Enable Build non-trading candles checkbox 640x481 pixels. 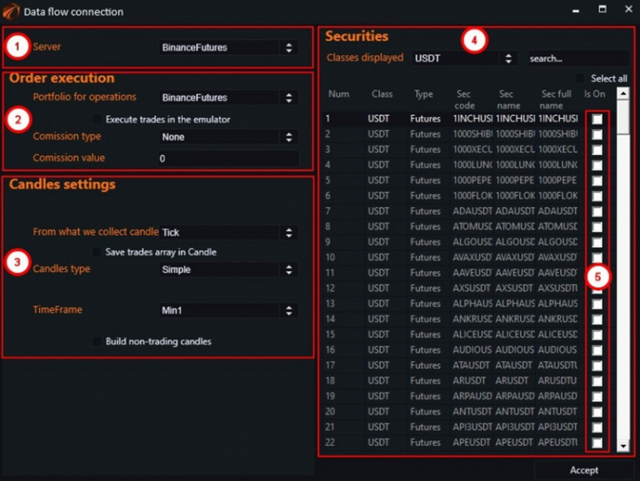[x=97, y=341]
